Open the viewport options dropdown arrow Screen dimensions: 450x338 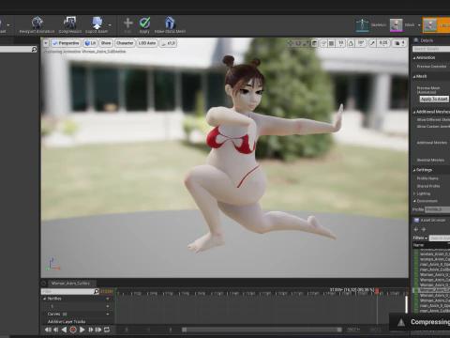pyautogui.click(x=46, y=43)
